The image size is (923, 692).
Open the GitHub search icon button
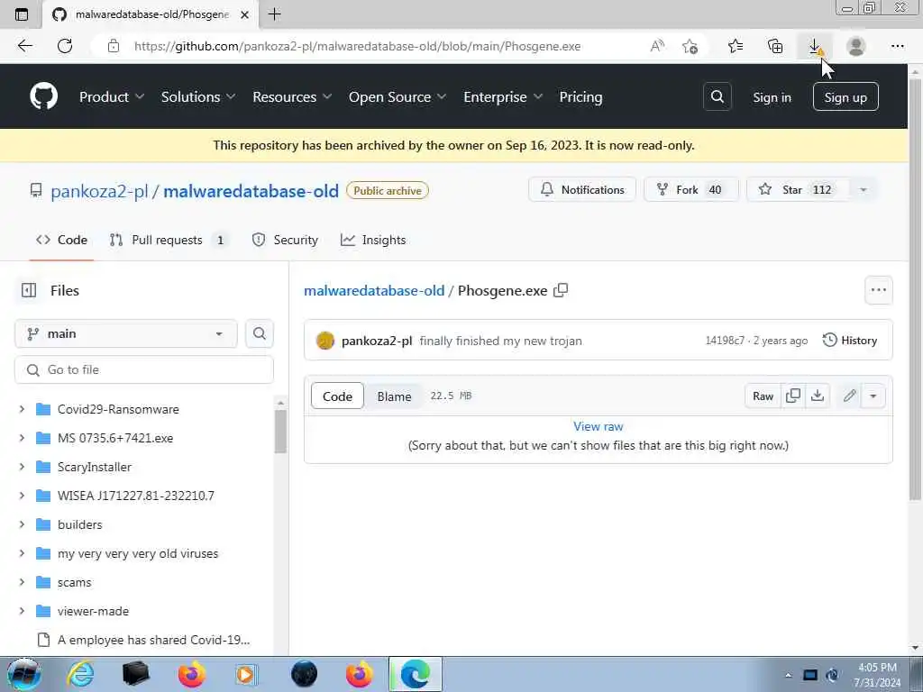click(717, 96)
